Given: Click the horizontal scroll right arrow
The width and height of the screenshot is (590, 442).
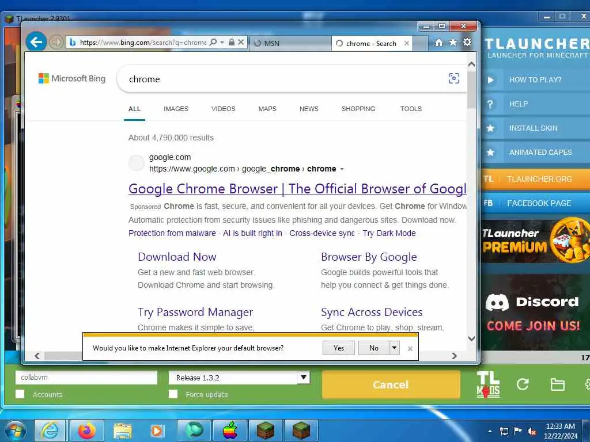Looking at the screenshot, I should pyautogui.click(x=454, y=356).
